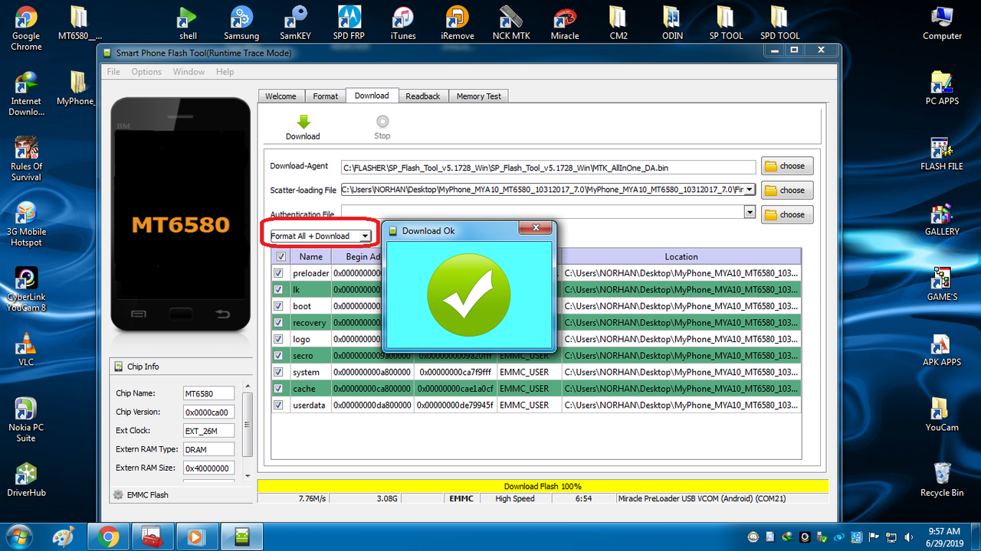Uncheck the lk partition checkbox

(x=278, y=289)
